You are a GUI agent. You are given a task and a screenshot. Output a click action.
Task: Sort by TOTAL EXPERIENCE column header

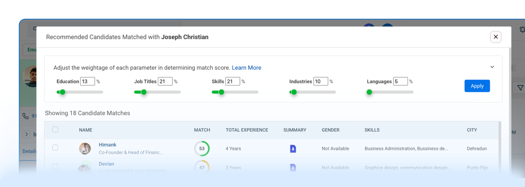tap(247, 130)
